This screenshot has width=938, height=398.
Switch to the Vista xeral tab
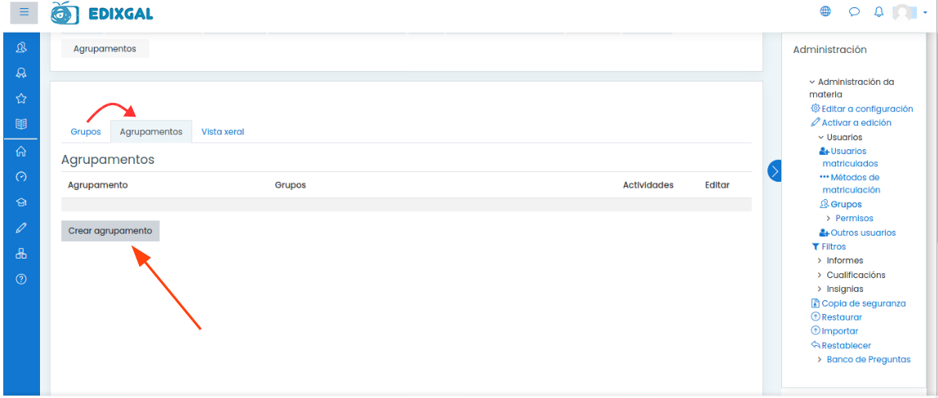[x=222, y=131]
